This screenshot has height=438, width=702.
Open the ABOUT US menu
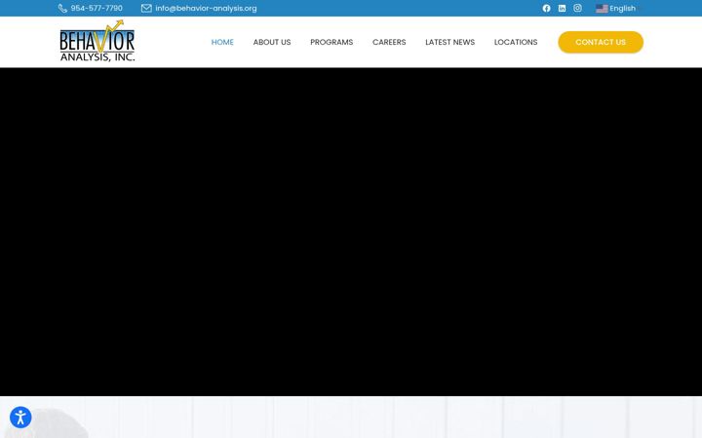point(272,42)
